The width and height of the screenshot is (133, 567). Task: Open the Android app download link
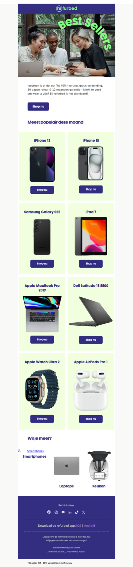coord(89,526)
